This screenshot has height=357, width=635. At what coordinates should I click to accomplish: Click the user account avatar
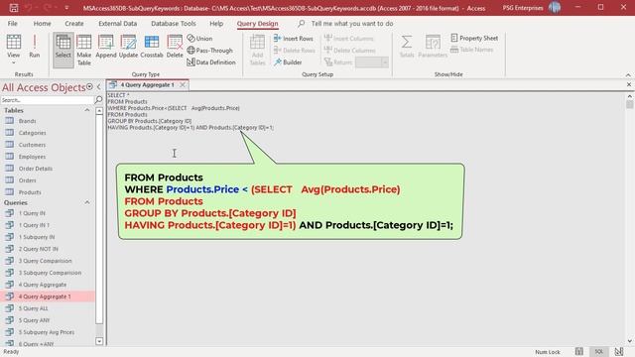point(555,8)
